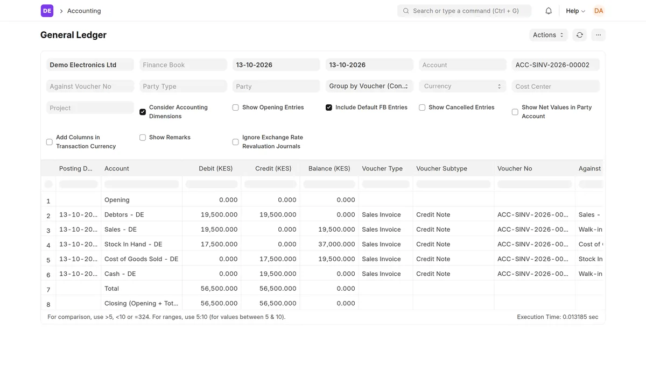Click the Balance (KES) column header
646x387 pixels.
pyautogui.click(x=329, y=168)
